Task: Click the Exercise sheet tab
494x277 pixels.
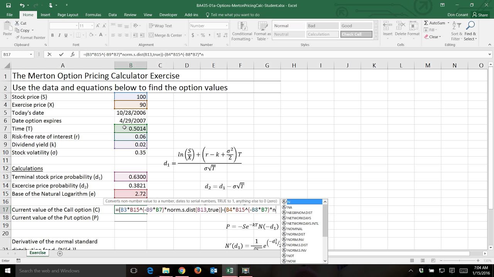Action: (x=37, y=253)
